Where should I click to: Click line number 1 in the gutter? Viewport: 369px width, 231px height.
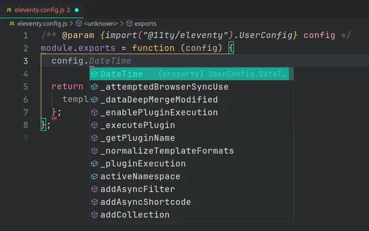click(x=26, y=36)
